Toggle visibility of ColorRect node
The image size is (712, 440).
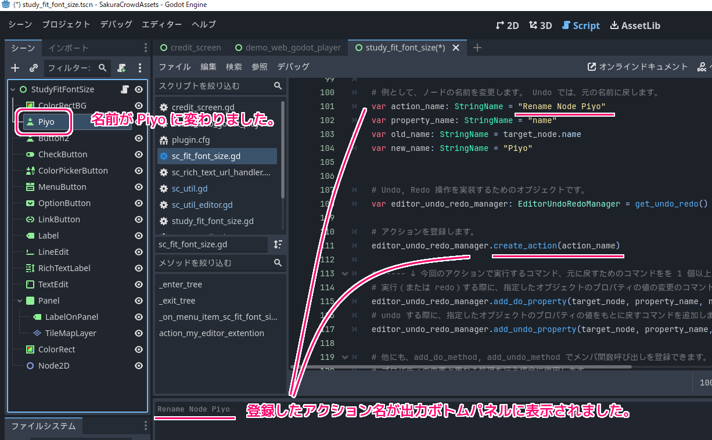[x=139, y=349]
